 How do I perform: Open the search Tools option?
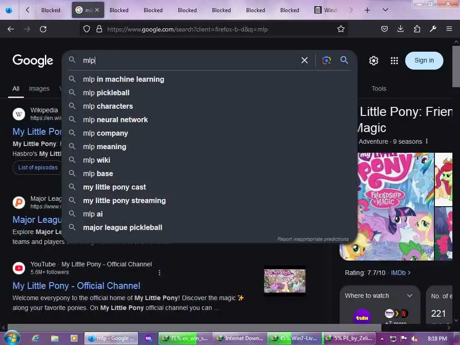[x=379, y=88]
